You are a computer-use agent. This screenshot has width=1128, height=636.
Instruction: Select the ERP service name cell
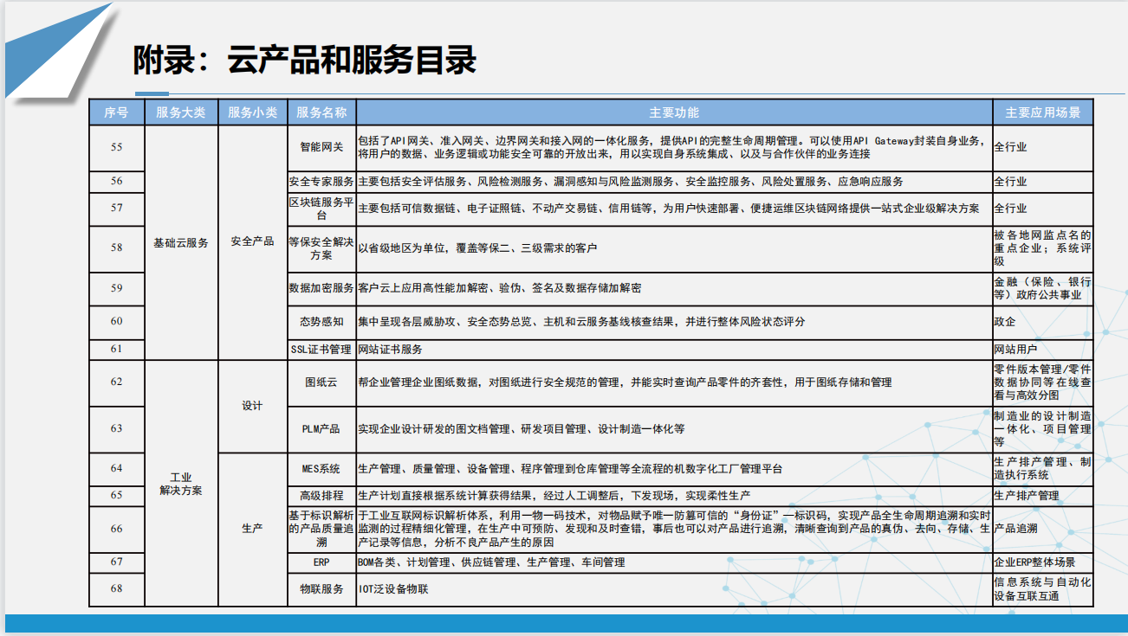321,562
